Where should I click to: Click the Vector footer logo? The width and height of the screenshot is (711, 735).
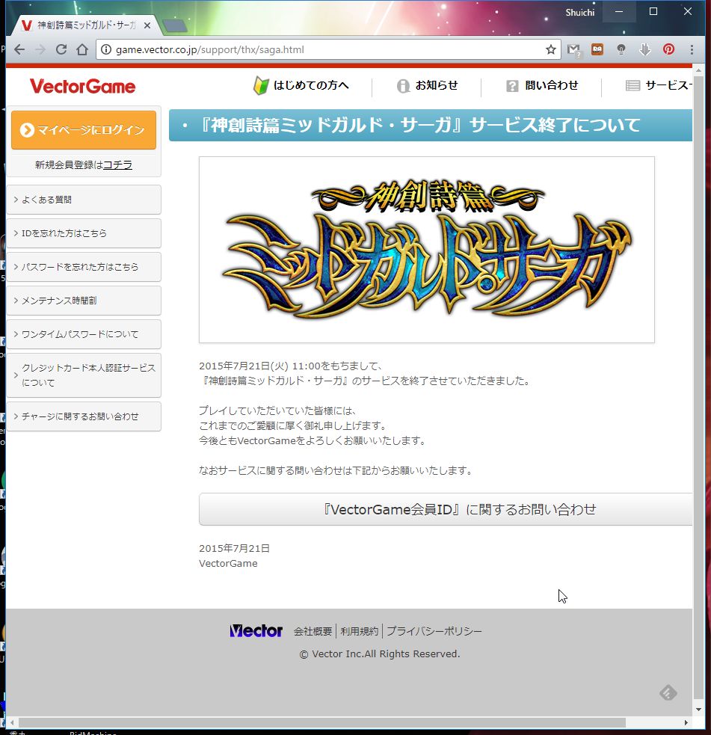click(256, 631)
